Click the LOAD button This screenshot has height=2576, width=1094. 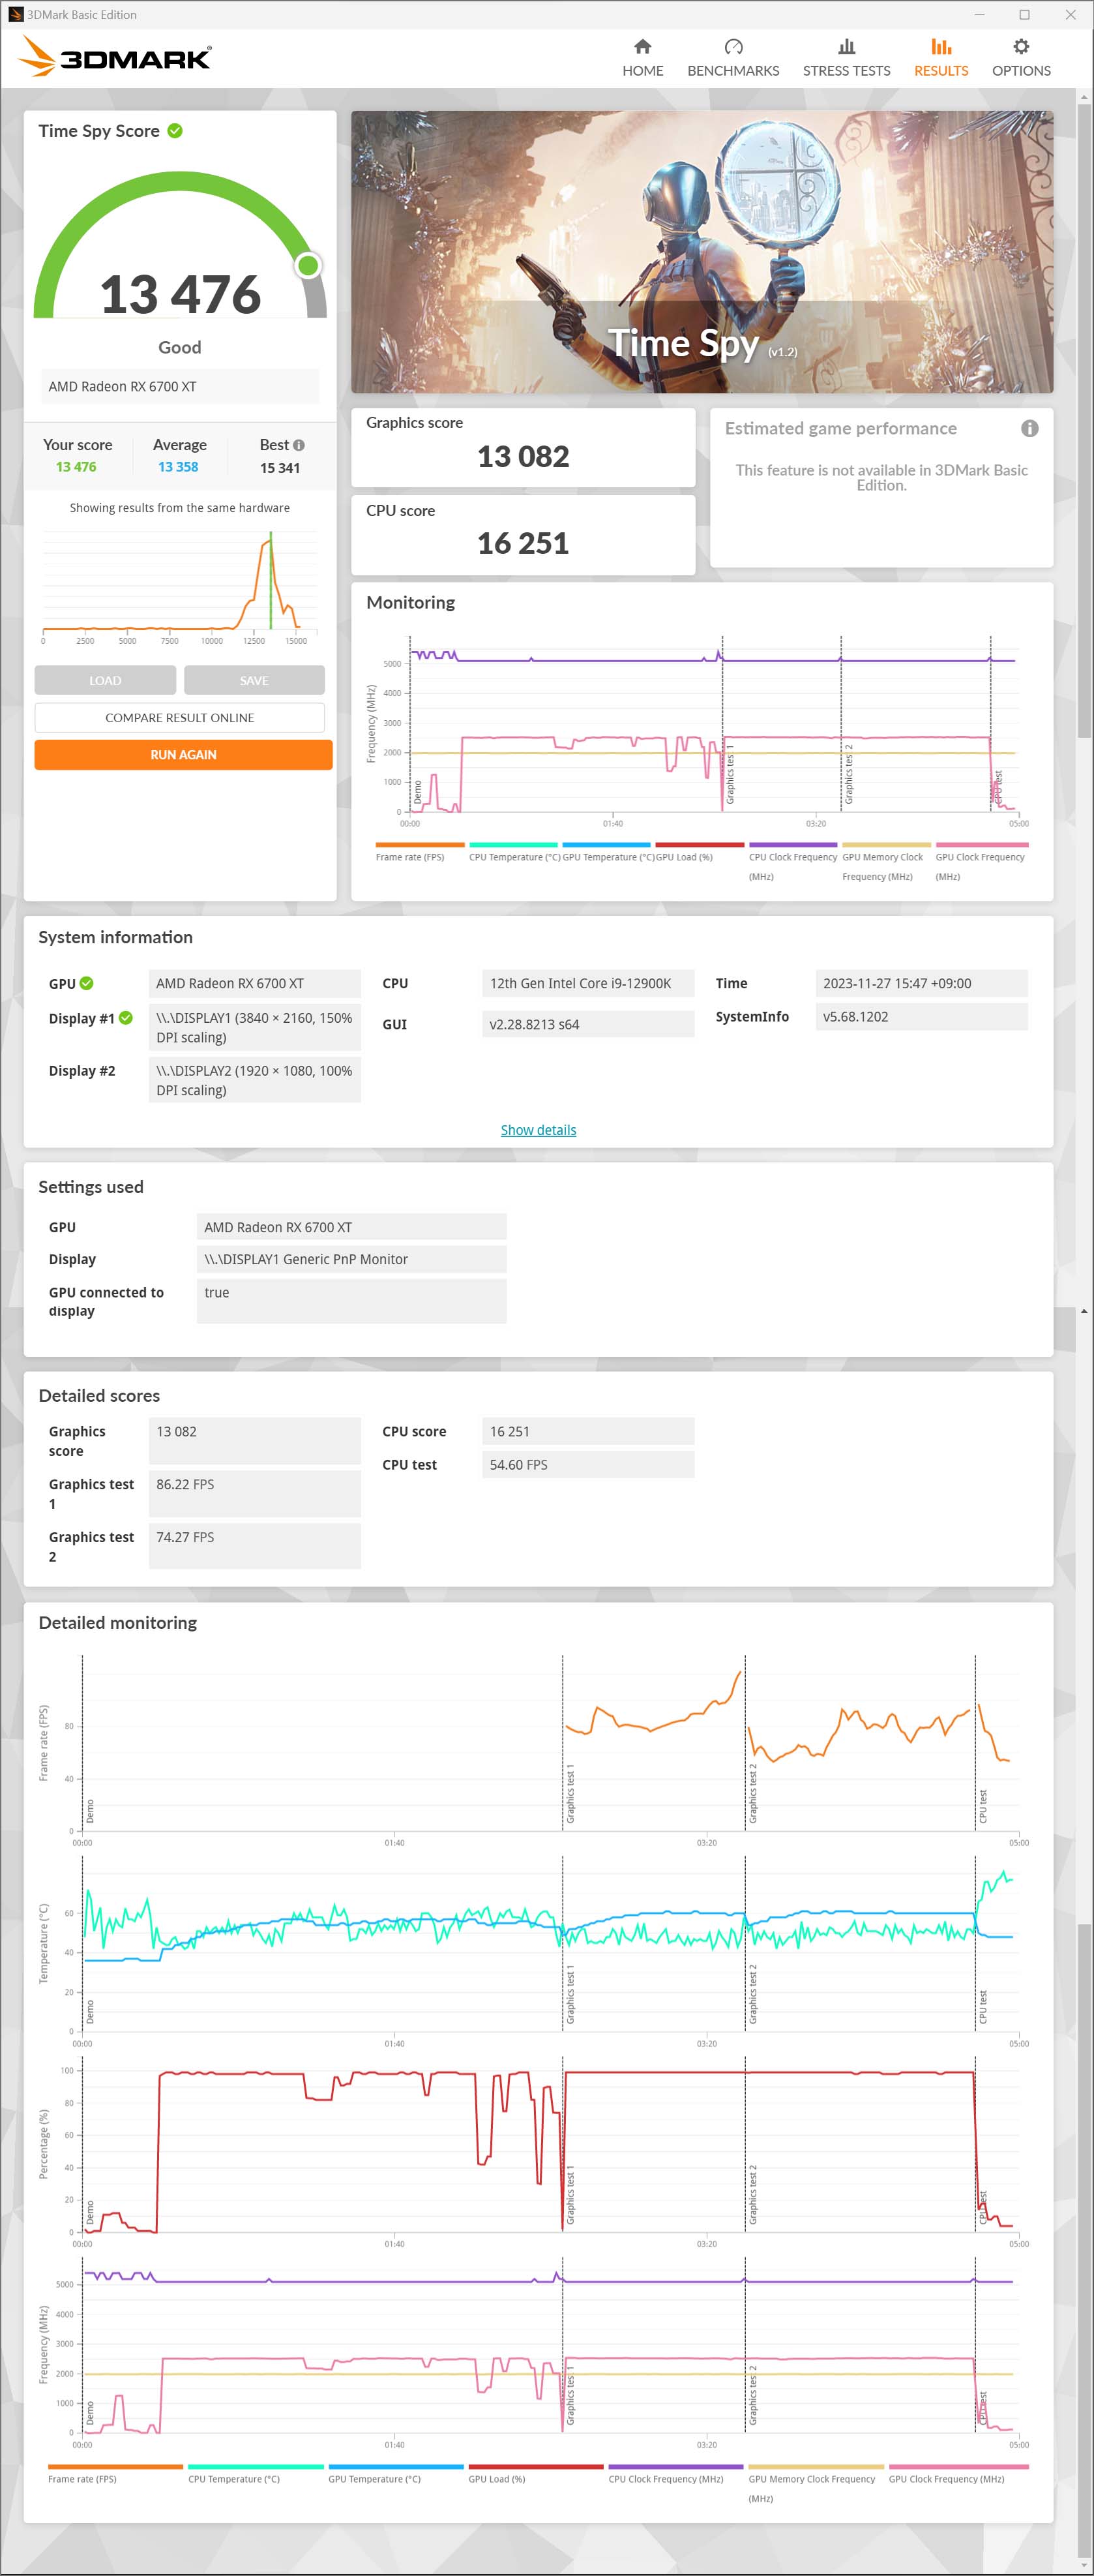(x=105, y=680)
